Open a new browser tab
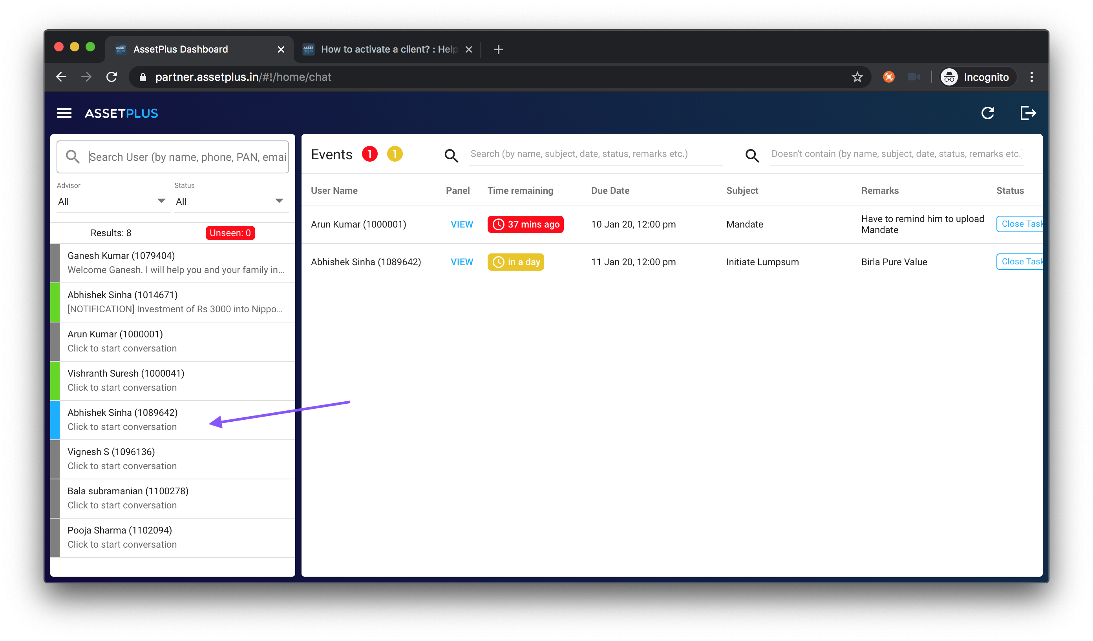 click(x=498, y=49)
